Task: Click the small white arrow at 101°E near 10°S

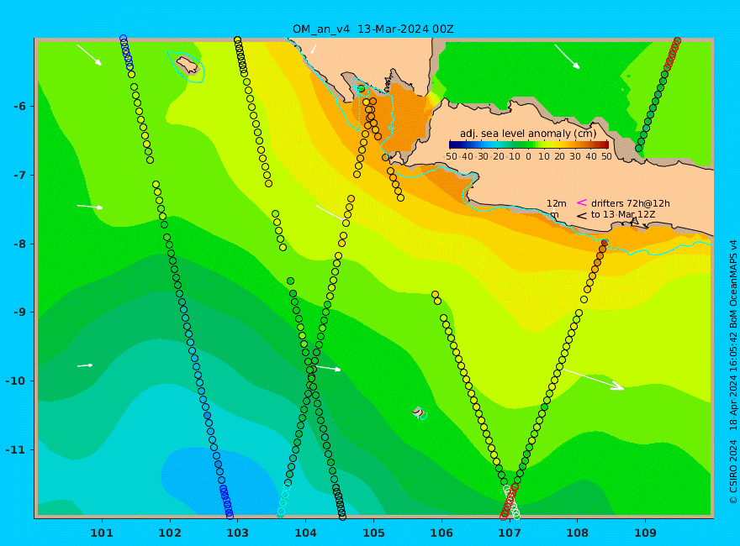Action: pyautogui.click(x=85, y=365)
